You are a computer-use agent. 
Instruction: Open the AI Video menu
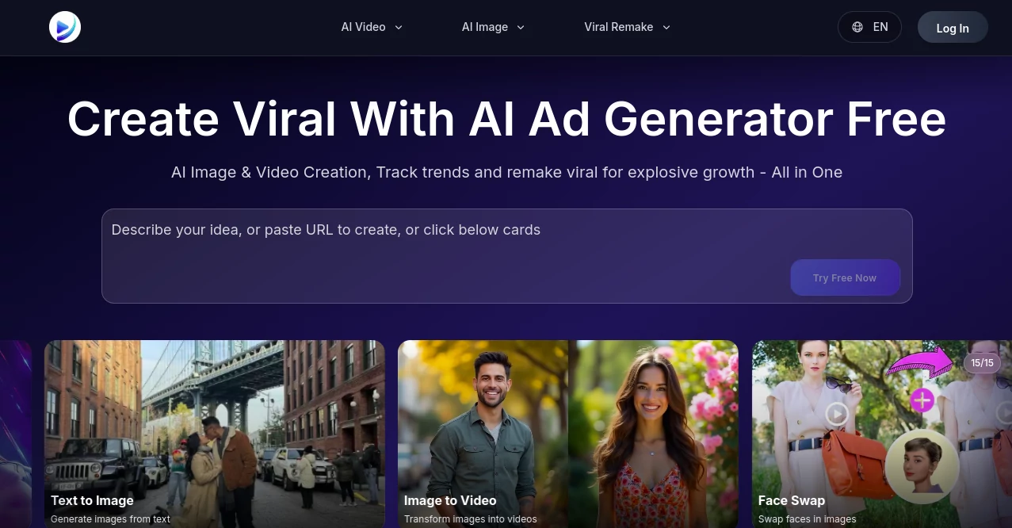pyautogui.click(x=363, y=27)
